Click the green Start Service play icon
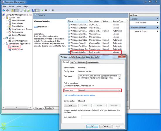This screenshot has width=161, height=131. click(42, 10)
